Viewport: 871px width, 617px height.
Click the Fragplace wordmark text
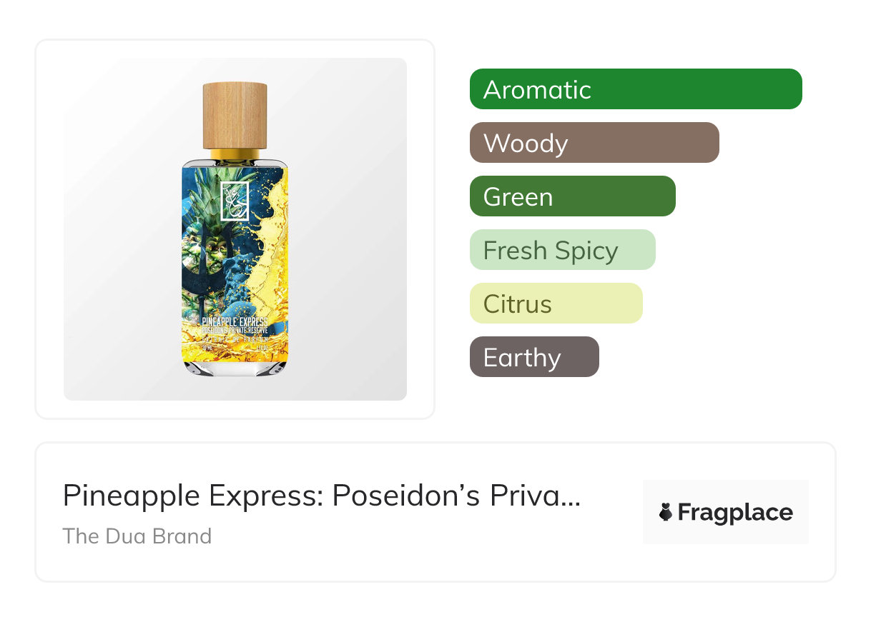pos(735,513)
